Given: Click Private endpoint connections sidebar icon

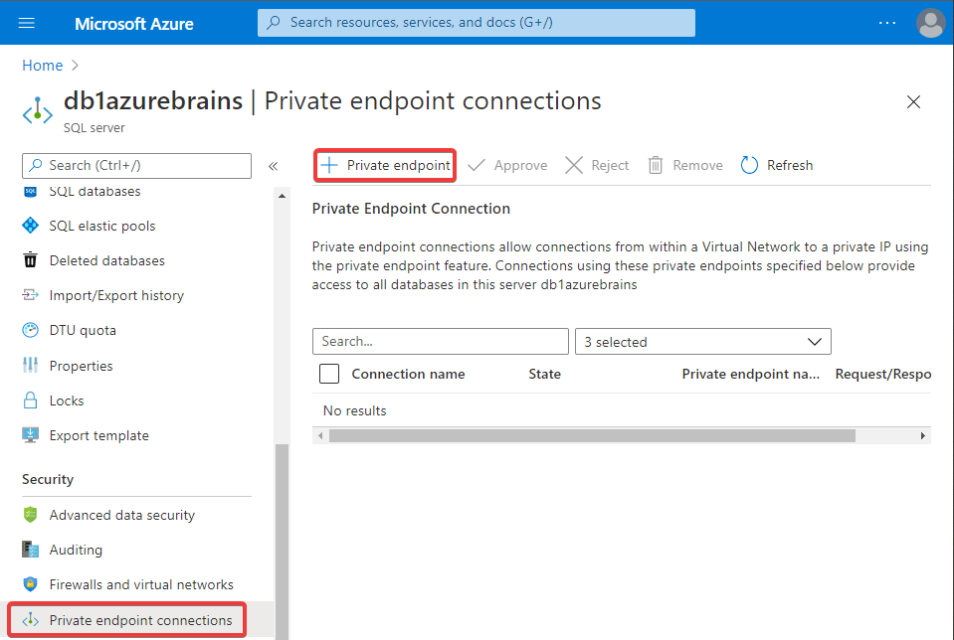Looking at the screenshot, I should 30,620.
